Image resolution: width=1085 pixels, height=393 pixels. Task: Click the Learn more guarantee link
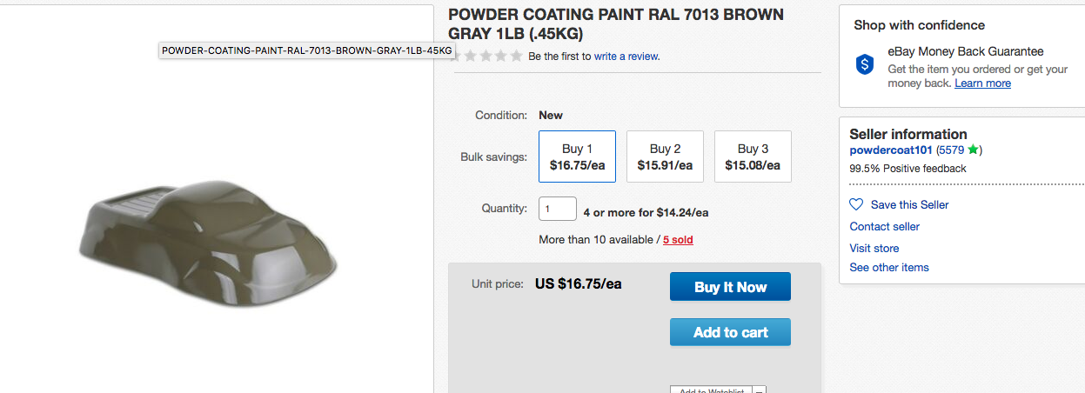click(982, 83)
